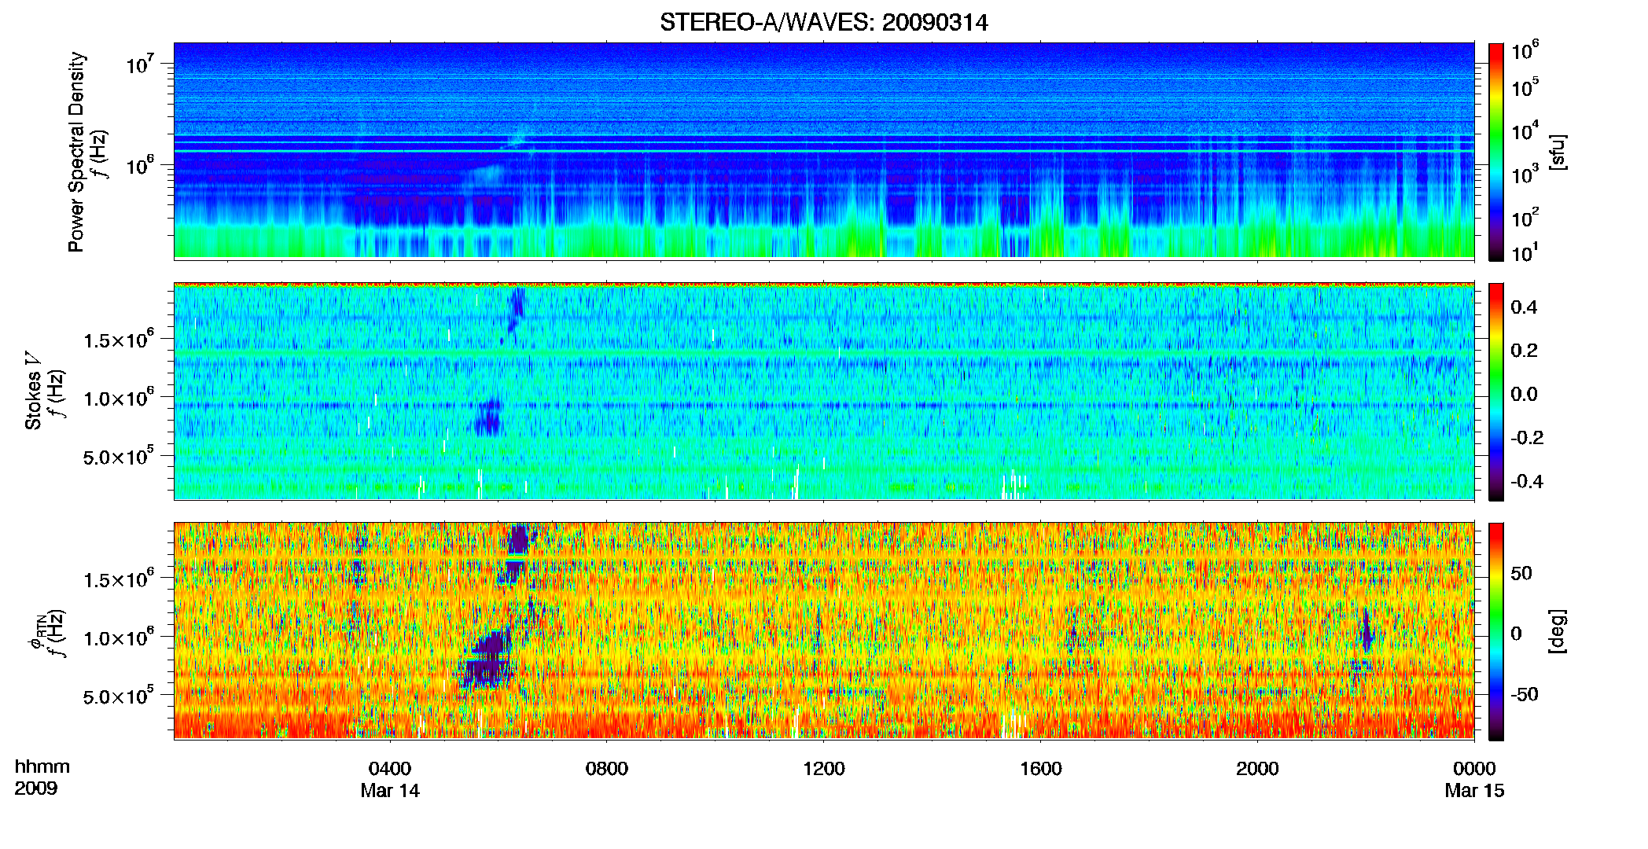Click the 10^6 label on the sfu colorbar
This screenshot has width=1648, height=849.
1525,50
